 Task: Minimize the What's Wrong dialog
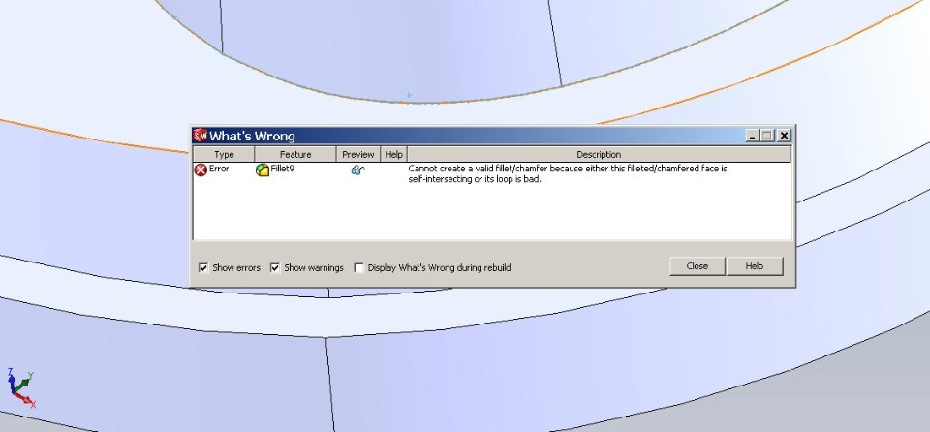point(753,136)
